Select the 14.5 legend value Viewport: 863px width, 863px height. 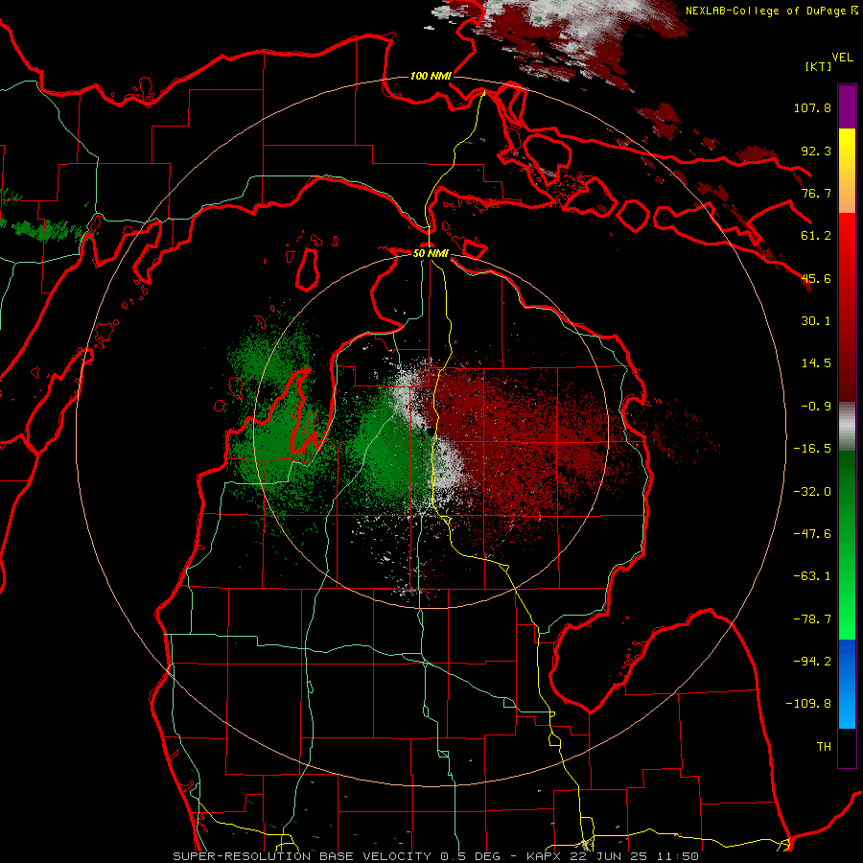pos(816,363)
